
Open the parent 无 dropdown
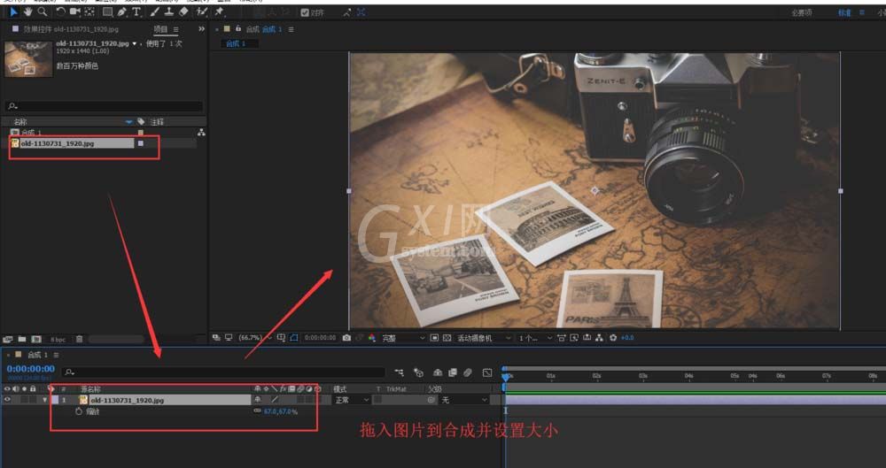(464, 400)
